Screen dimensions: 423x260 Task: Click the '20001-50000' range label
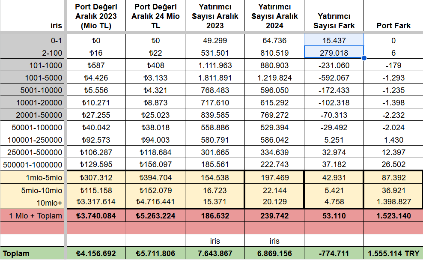click(x=32, y=115)
